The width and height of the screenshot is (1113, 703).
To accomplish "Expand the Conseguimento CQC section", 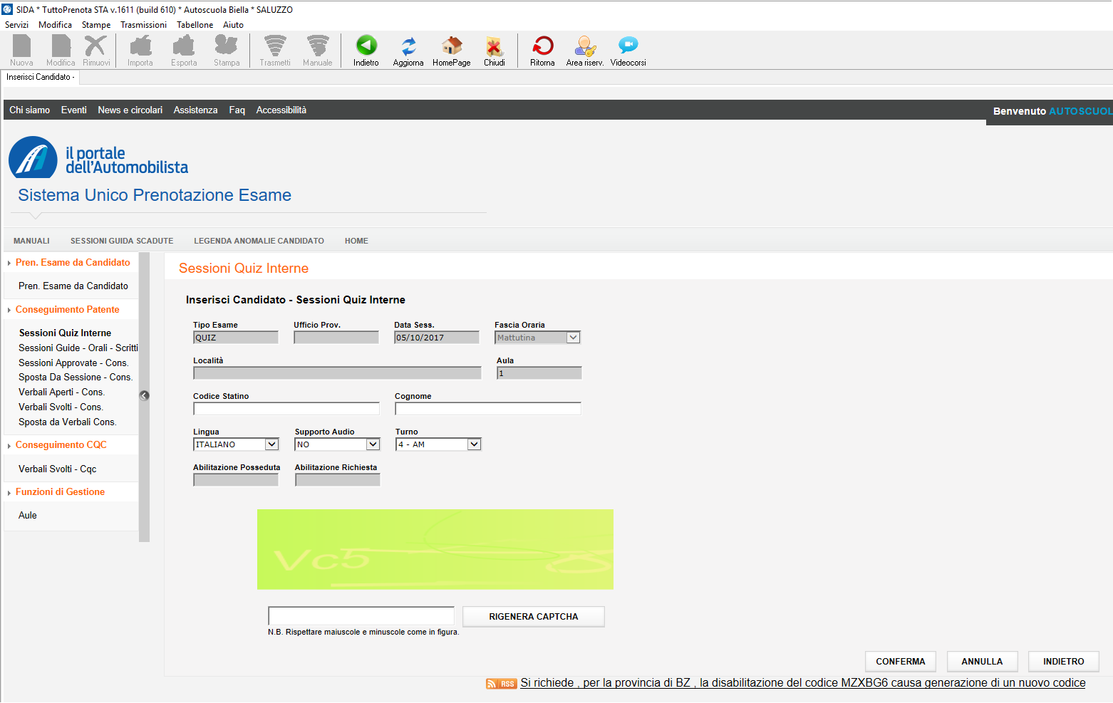I will (61, 445).
